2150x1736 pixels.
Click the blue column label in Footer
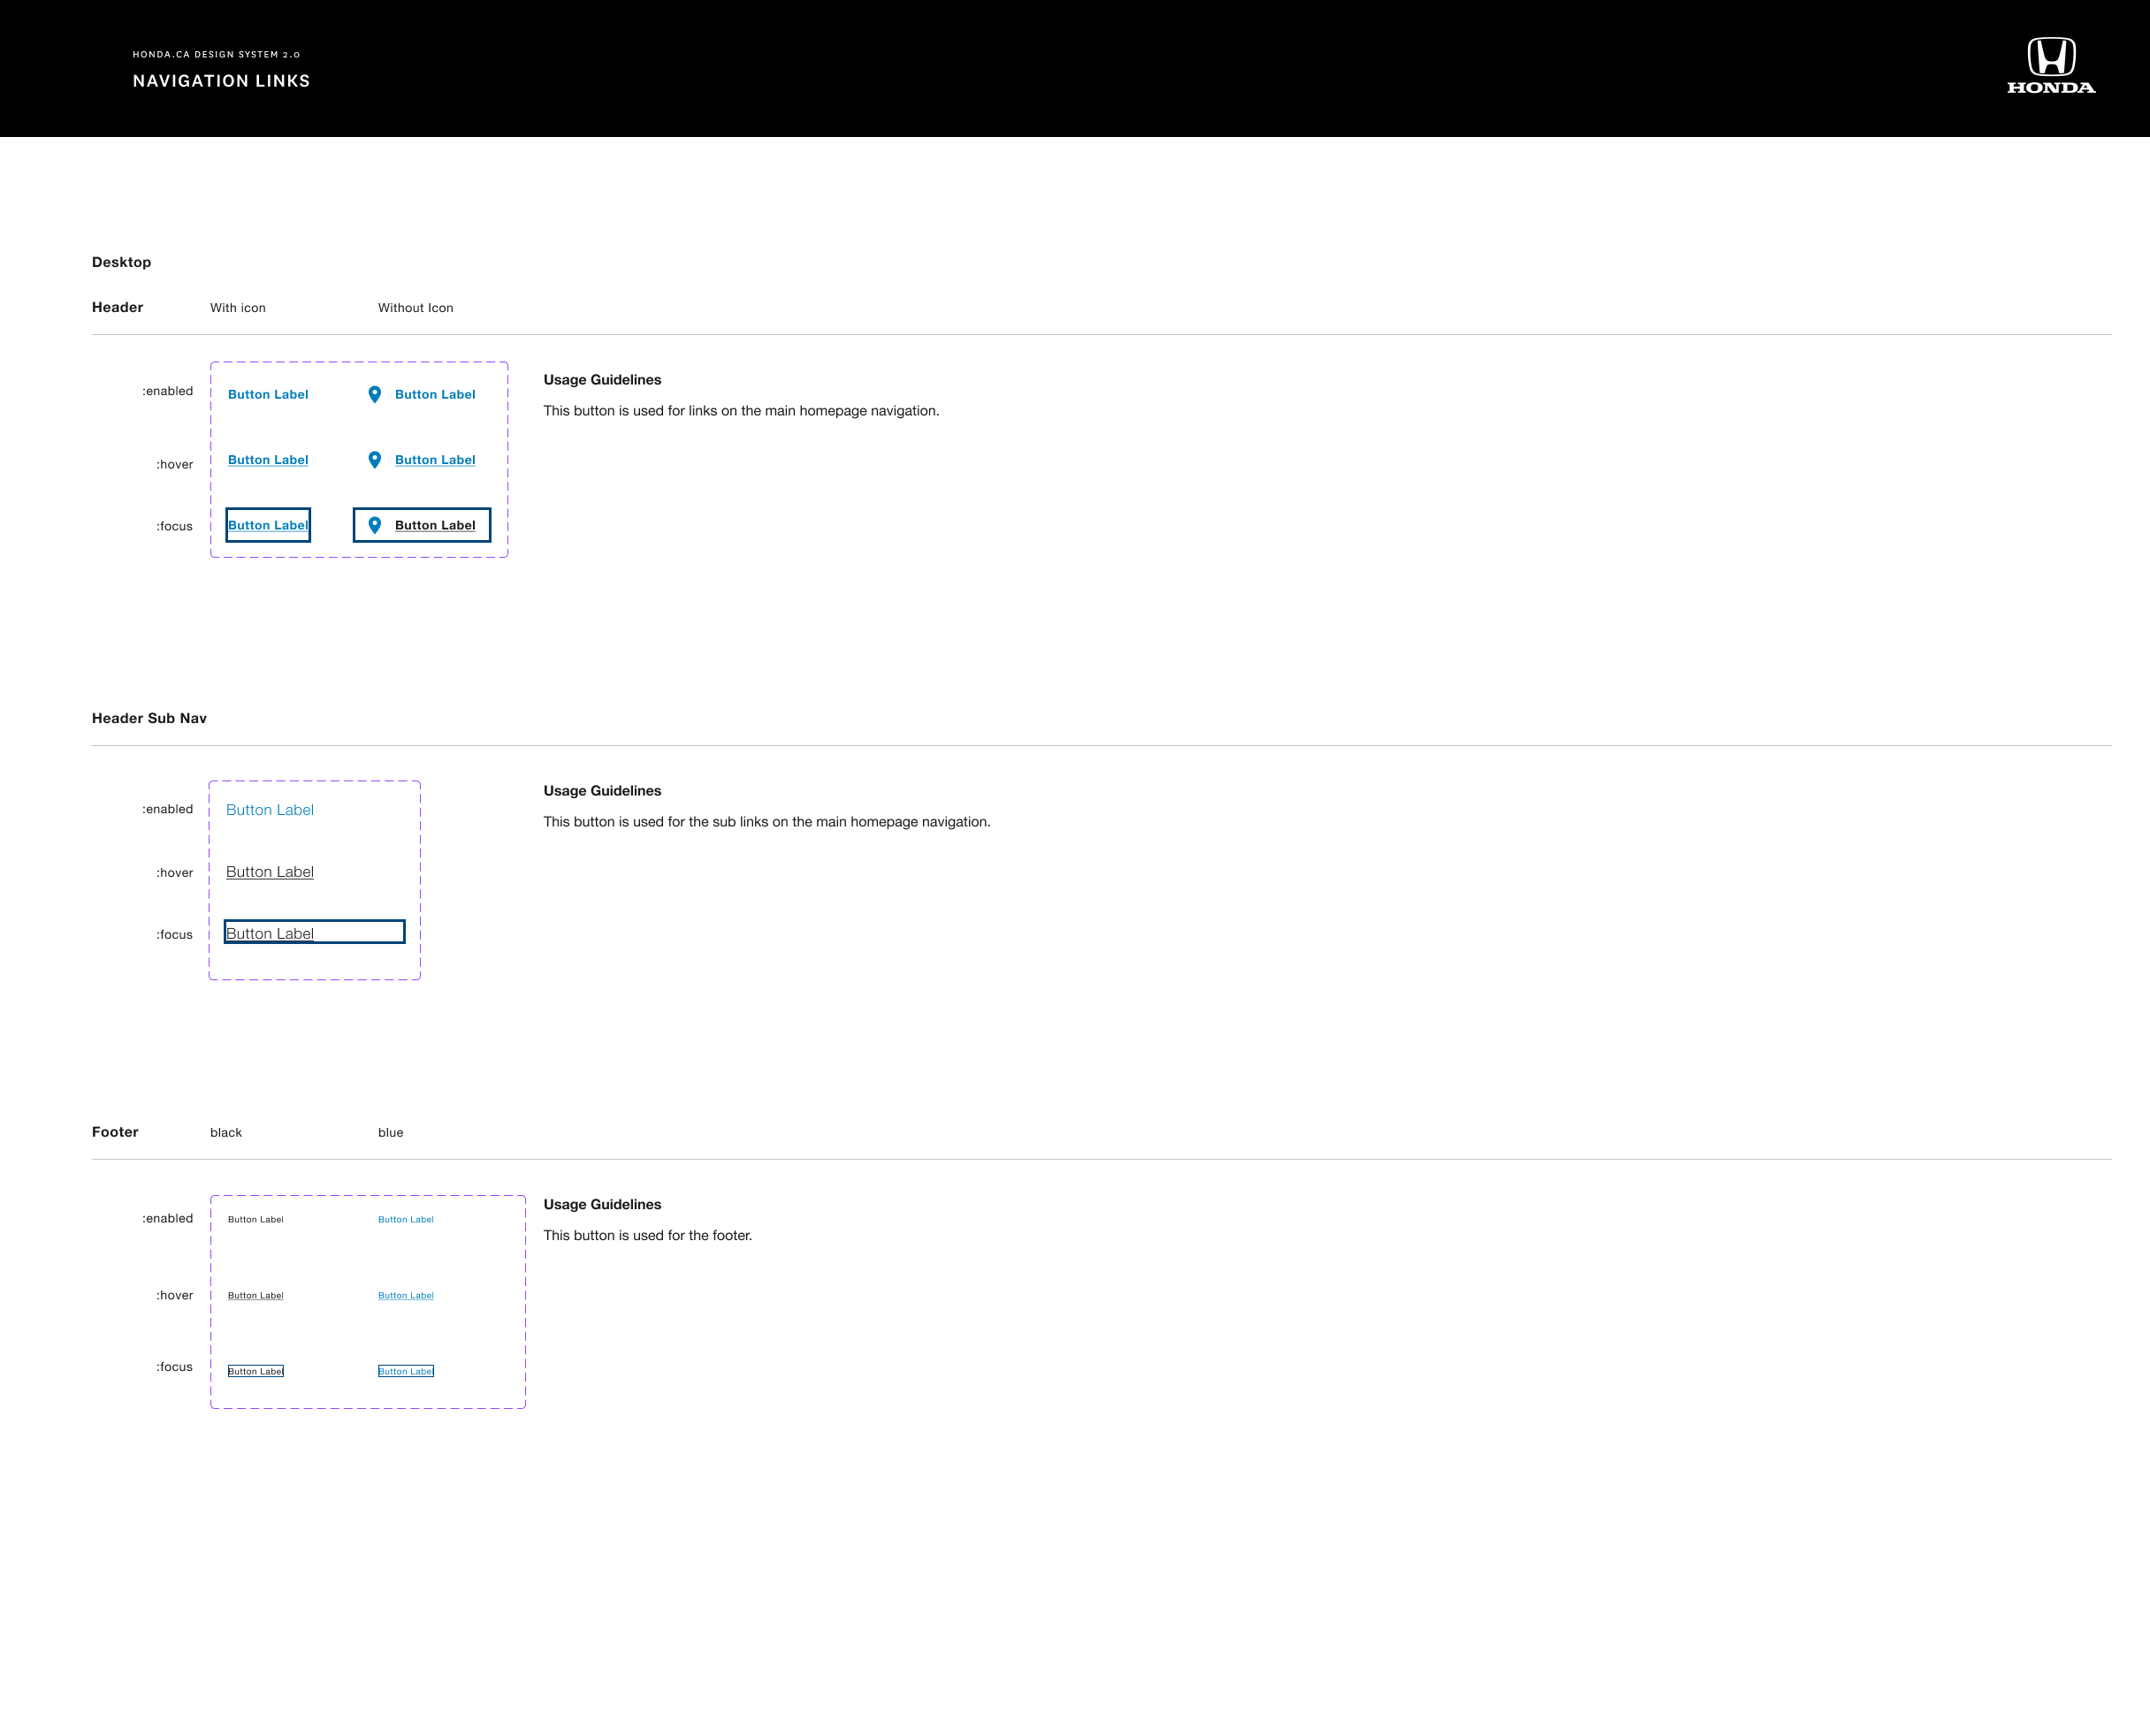(x=391, y=1133)
